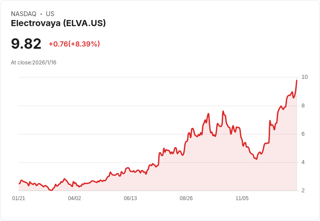This screenshot has width=320, height=221.
Task: Click the Electrovaya (ELVA.US) title
Action: 58,23
